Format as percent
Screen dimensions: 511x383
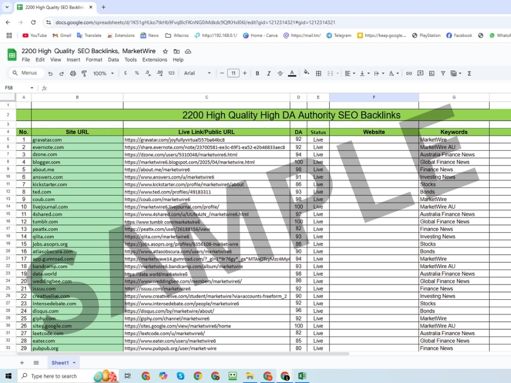(137, 73)
